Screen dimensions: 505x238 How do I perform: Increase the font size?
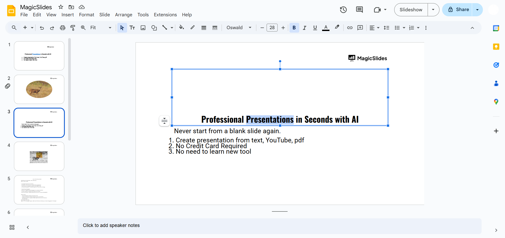click(x=283, y=28)
